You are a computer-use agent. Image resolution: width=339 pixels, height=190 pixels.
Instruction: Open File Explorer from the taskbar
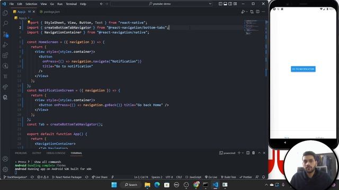pos(147,185)
